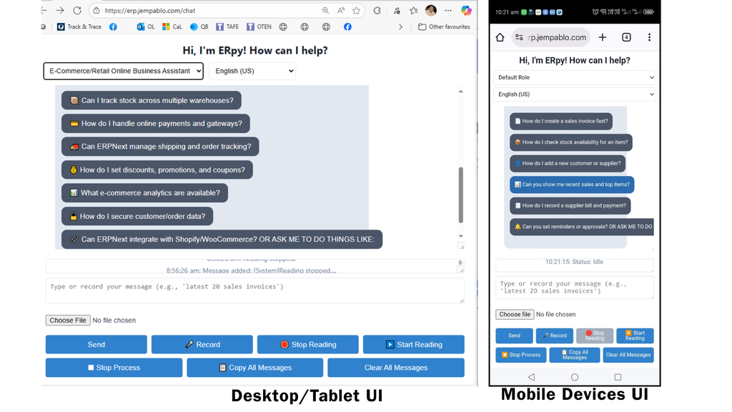Click the user profile avatar

click(x=431, y=10)
